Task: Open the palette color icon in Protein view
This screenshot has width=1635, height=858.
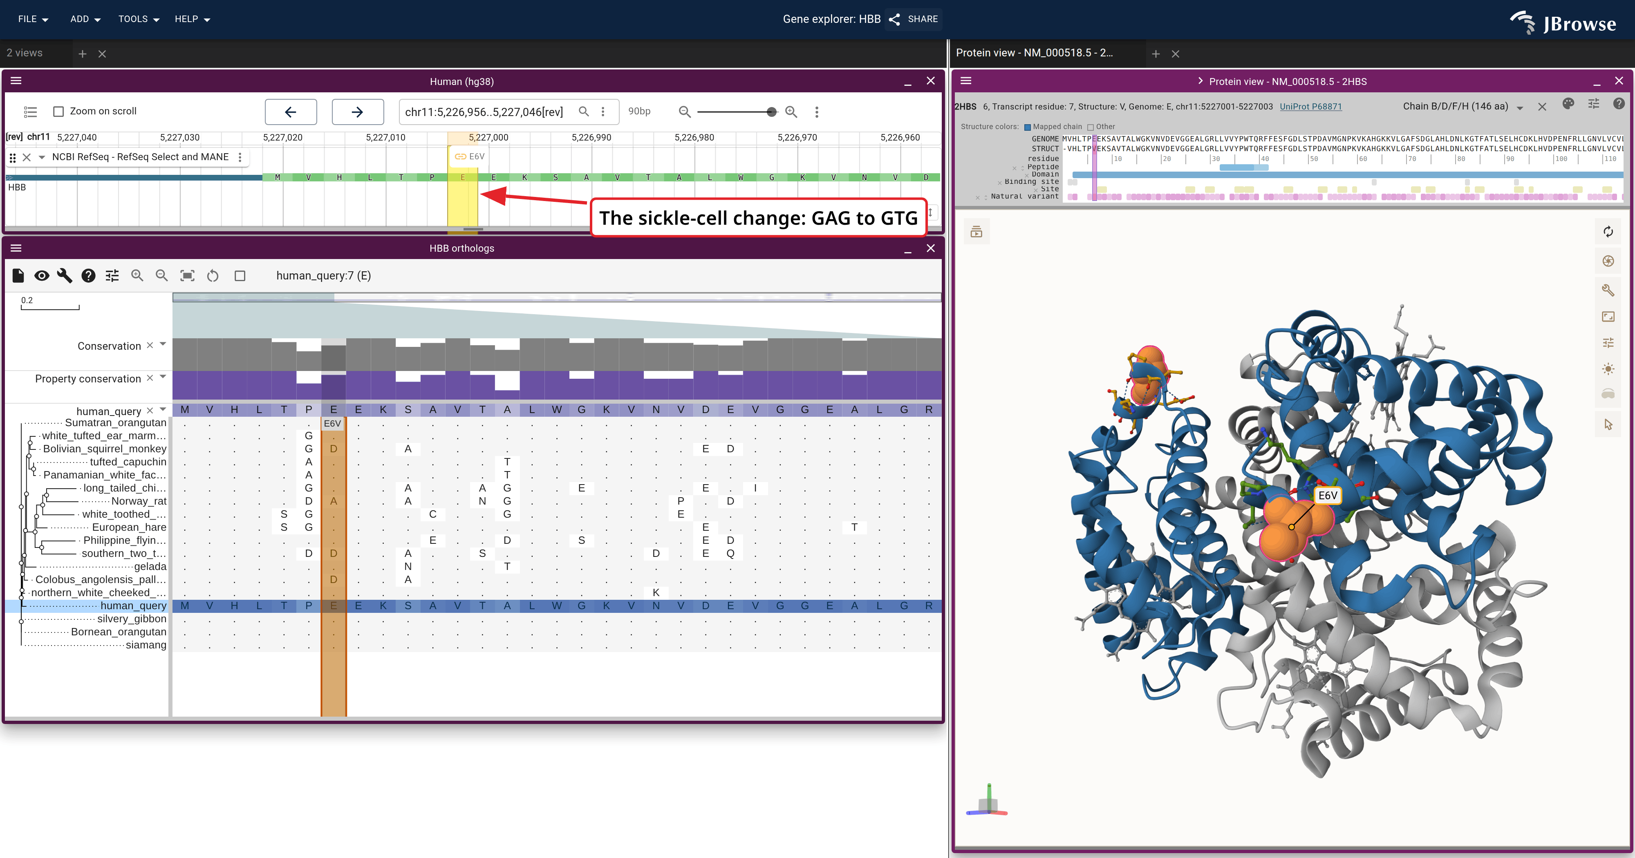Action: (x=1568, y=104)
